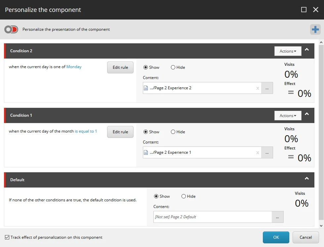Collapse Condition 2 section with chevron

[307, 49]
